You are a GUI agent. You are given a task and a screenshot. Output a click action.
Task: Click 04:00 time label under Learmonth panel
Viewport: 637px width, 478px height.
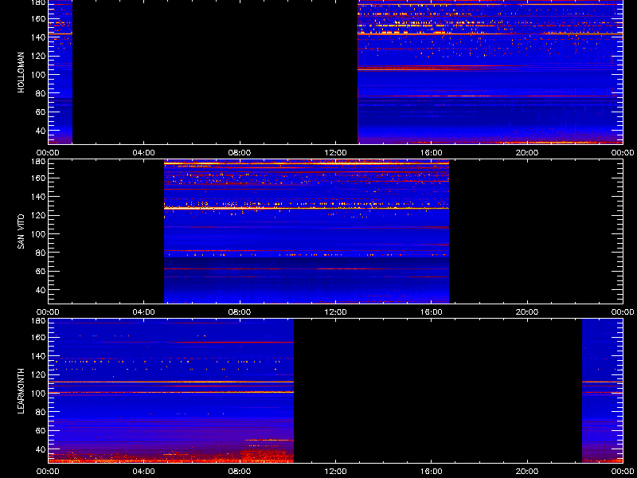[x=144, y=472]
